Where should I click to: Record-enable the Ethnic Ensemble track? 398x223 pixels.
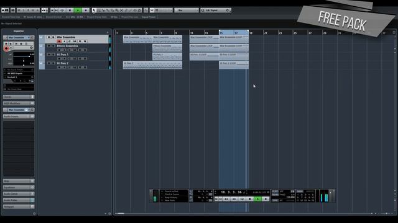(x=59, y=50)
